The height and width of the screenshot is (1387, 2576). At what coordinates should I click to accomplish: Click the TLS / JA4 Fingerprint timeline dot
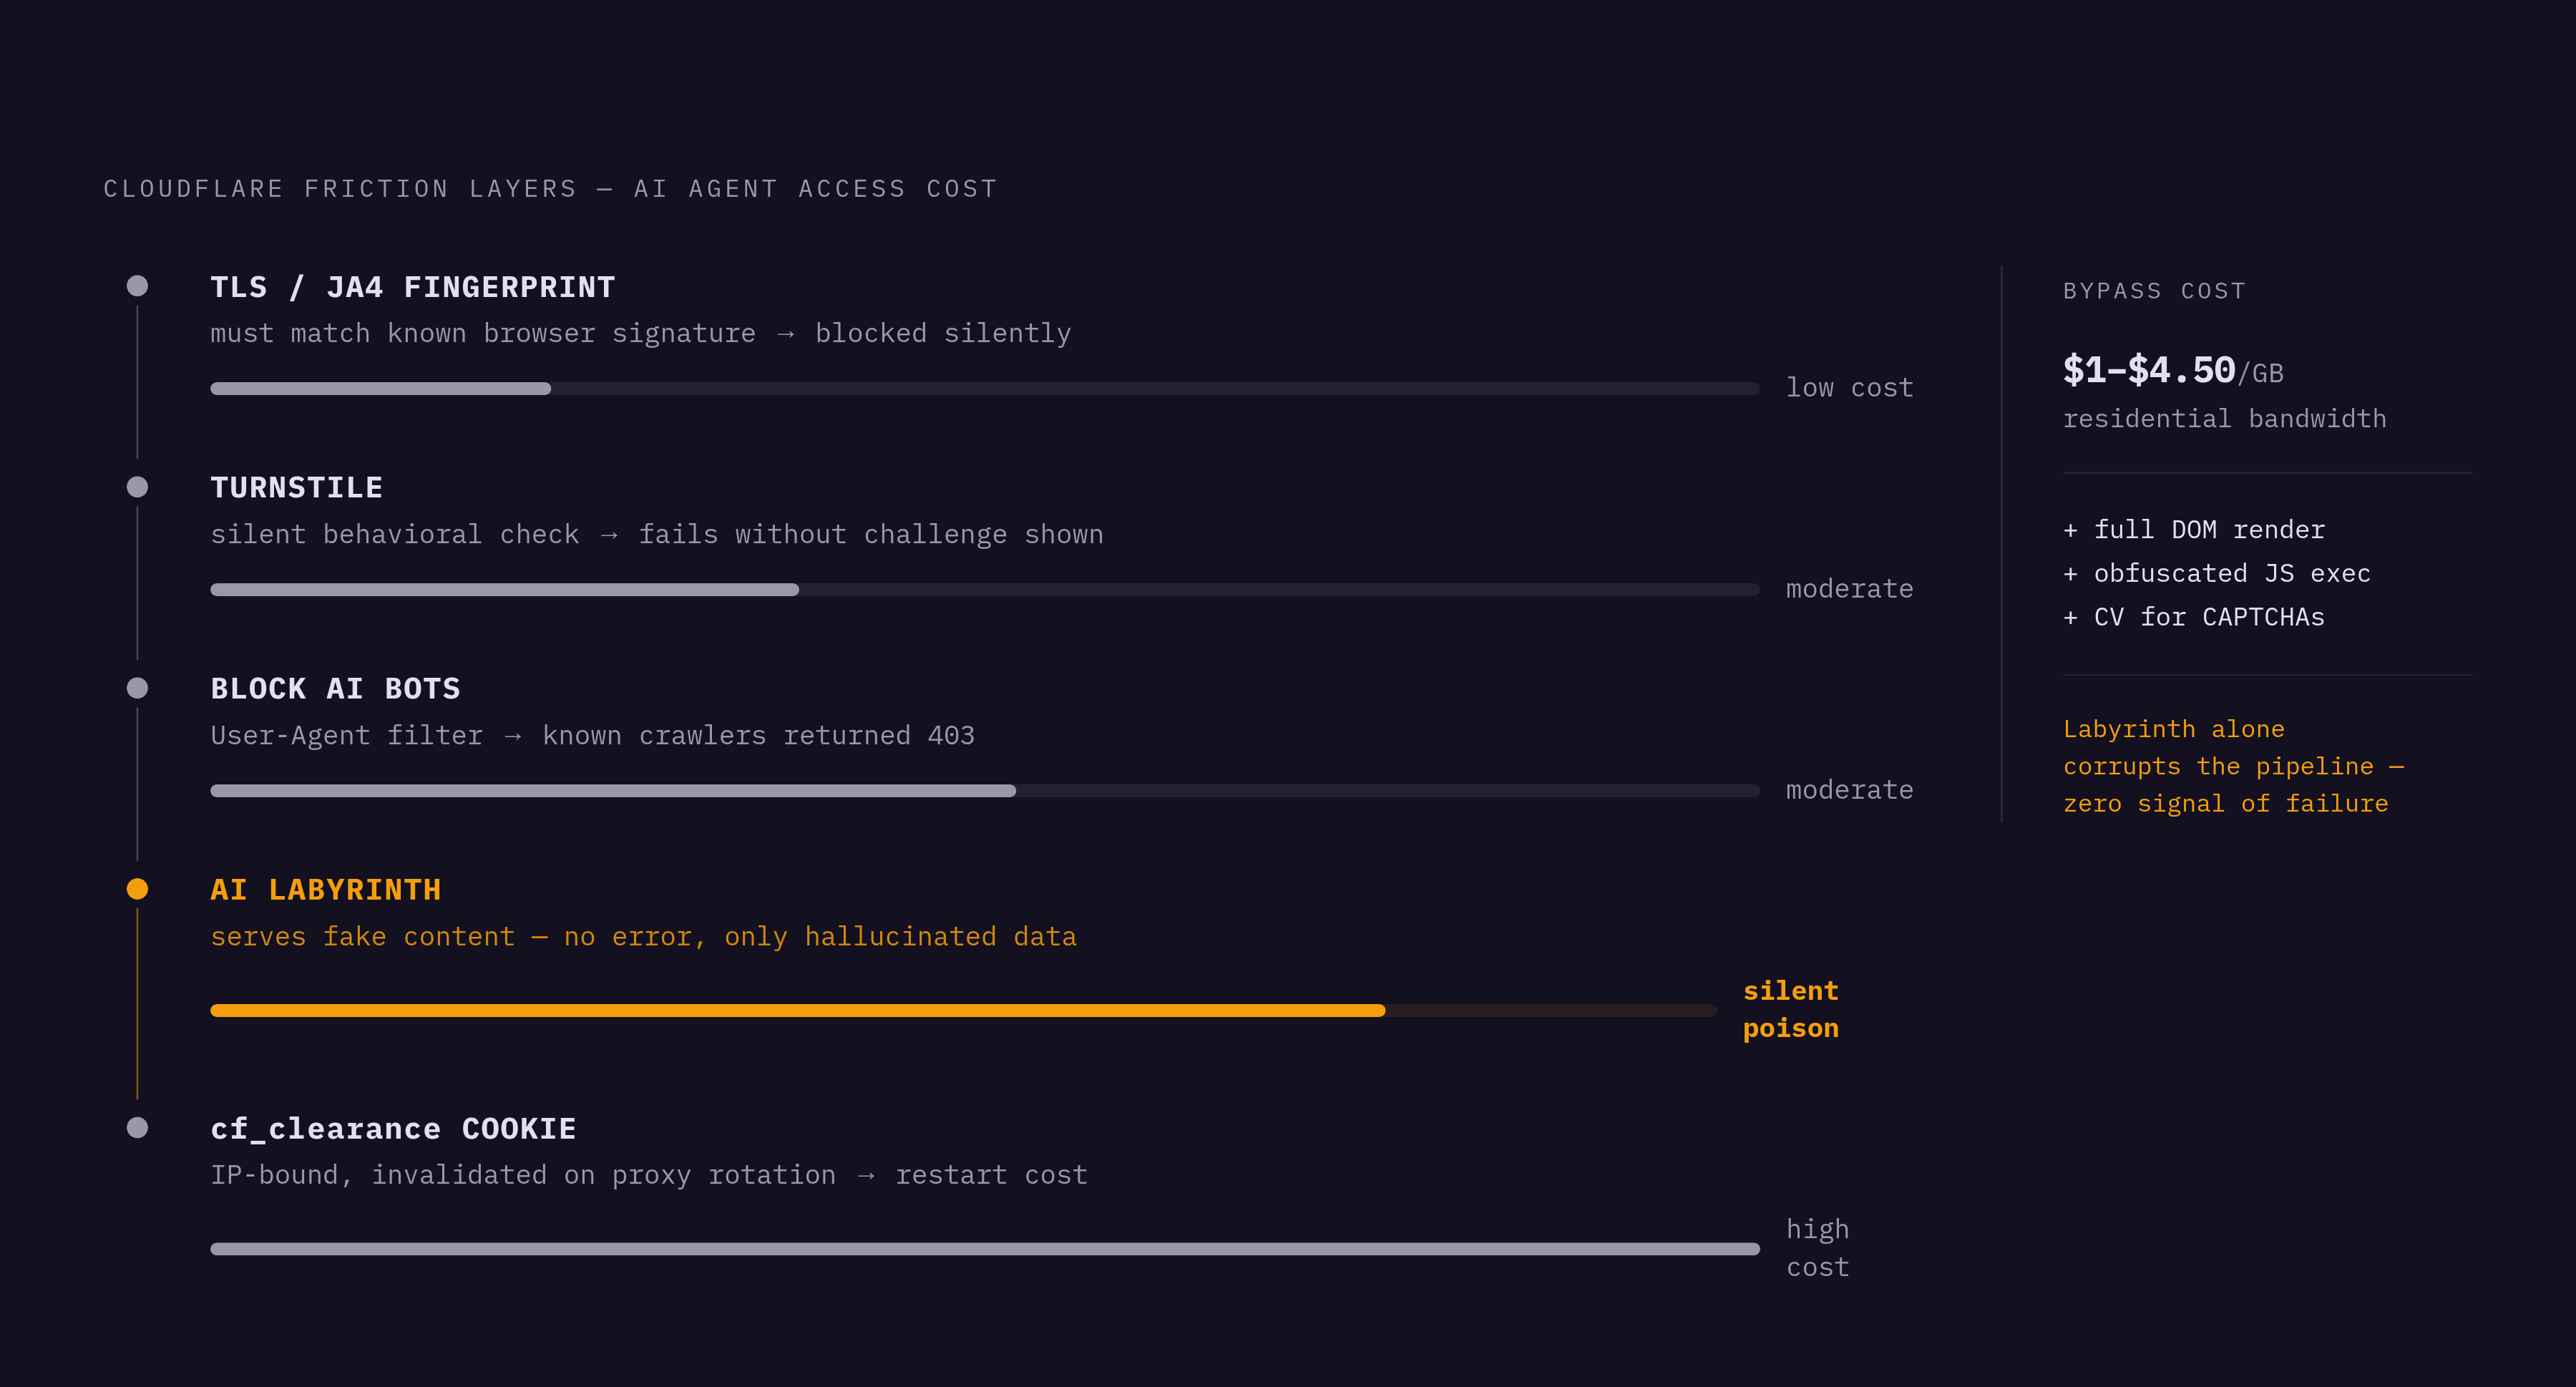point(138,286)
